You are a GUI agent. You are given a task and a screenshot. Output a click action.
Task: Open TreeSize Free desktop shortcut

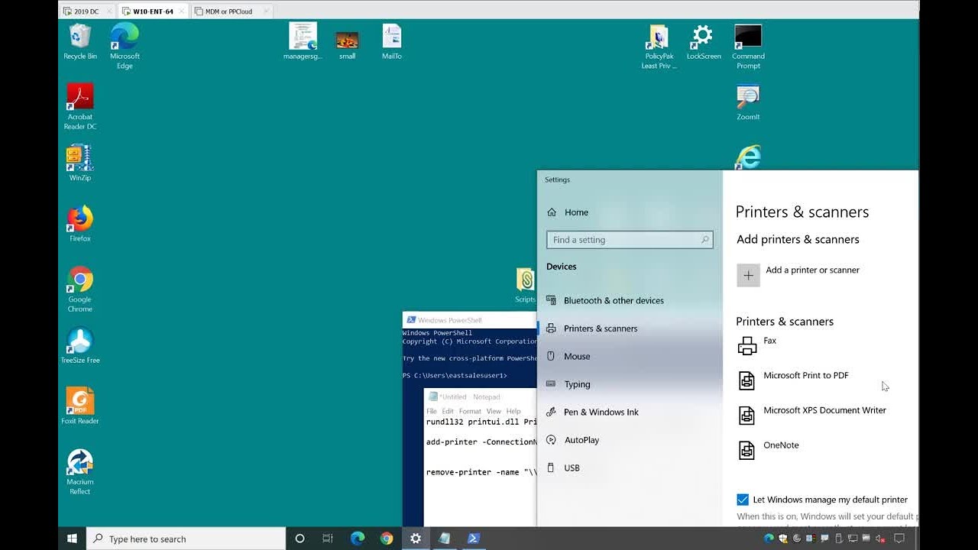click(x=80, y=345)
